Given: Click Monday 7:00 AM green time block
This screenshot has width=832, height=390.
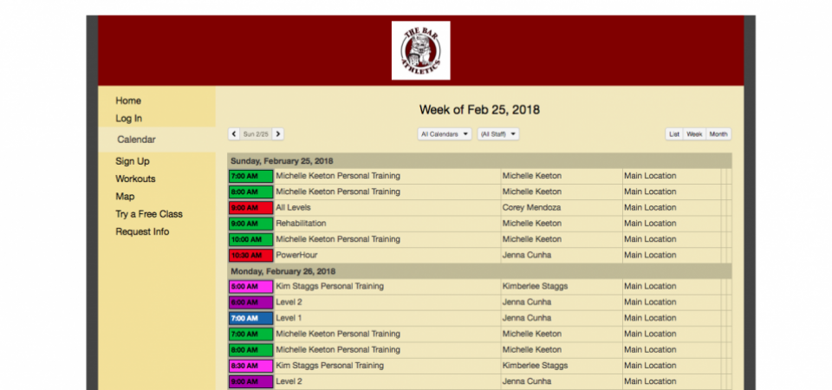Looking at the screenshot, I should click(x=251, y=335).
